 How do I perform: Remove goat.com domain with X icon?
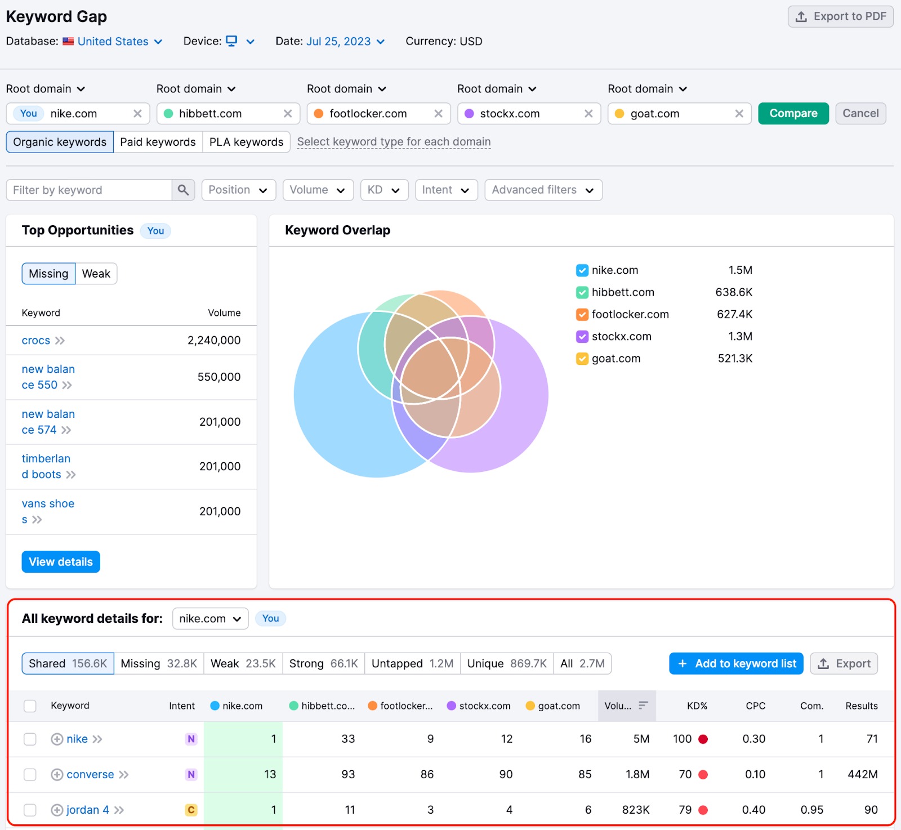[739, 114]
